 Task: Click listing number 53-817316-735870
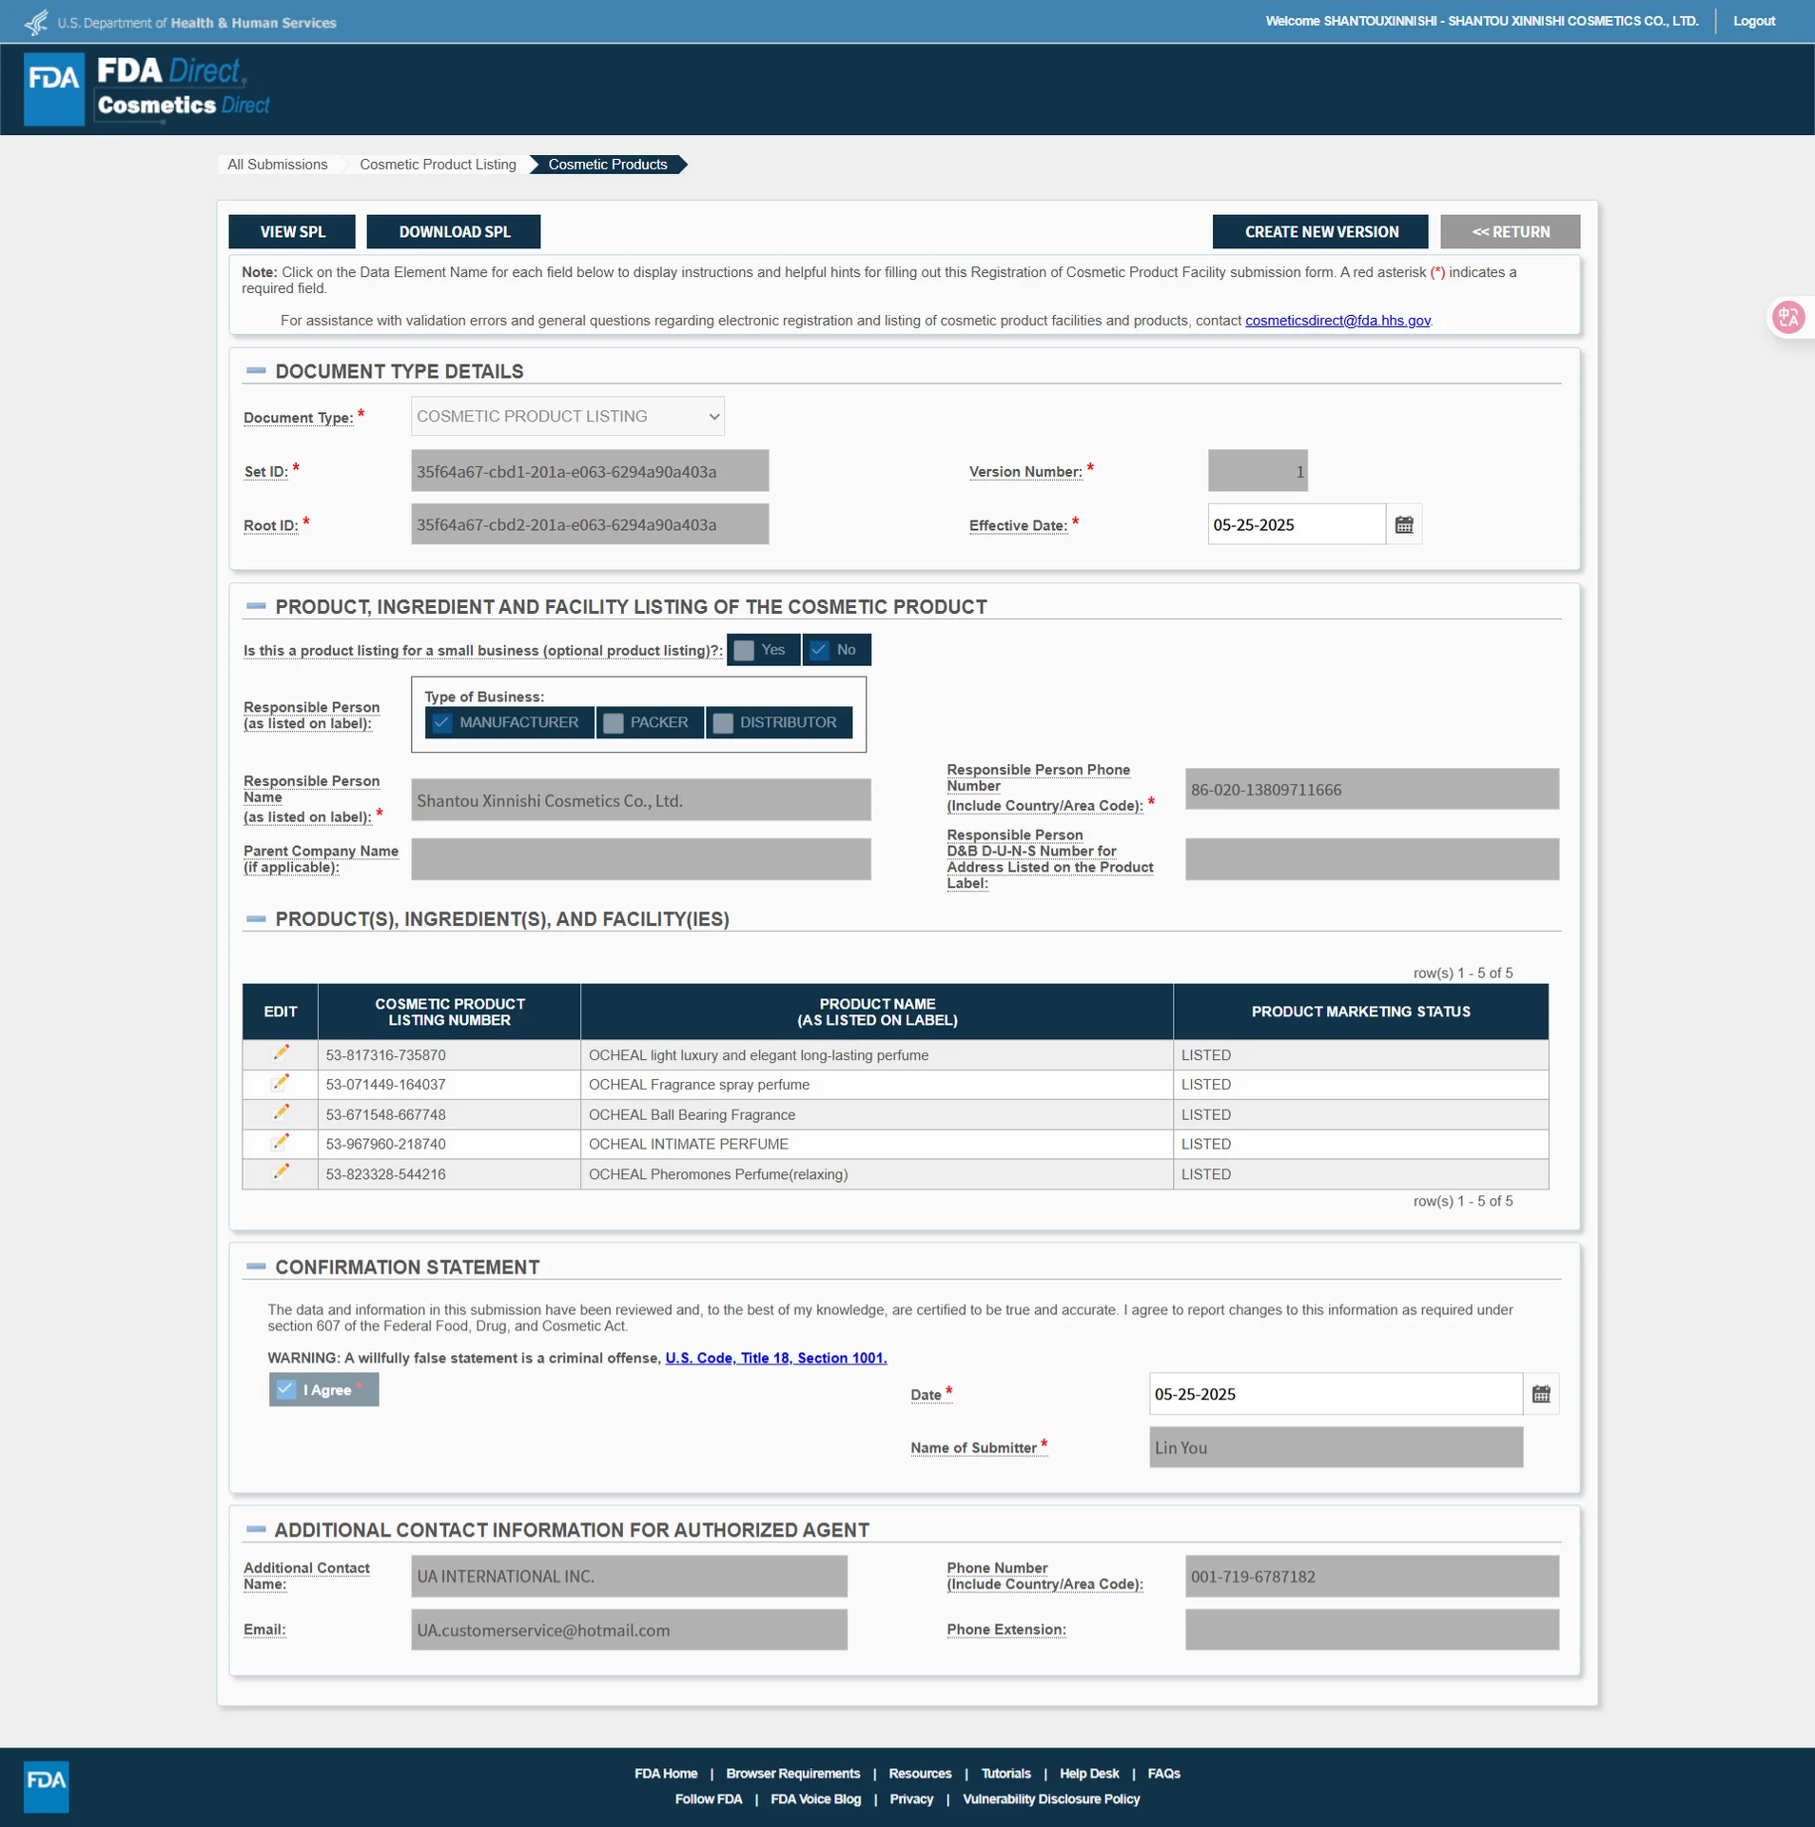point(385,1055)
